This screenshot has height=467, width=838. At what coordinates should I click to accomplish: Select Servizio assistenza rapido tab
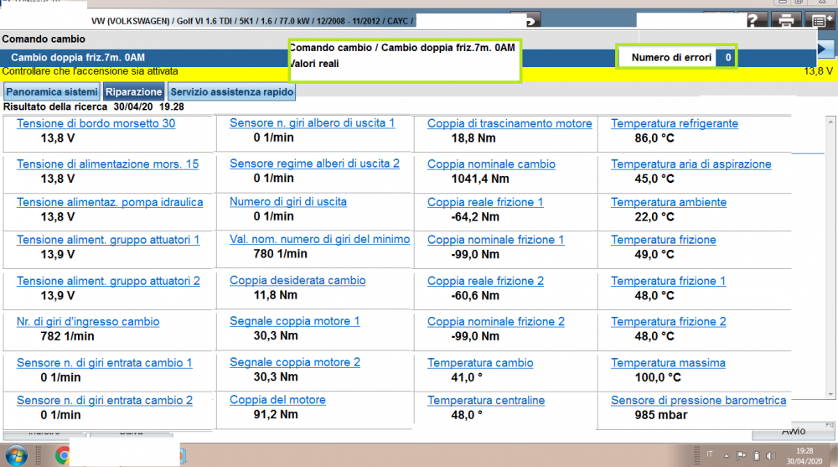pos(231,91)
